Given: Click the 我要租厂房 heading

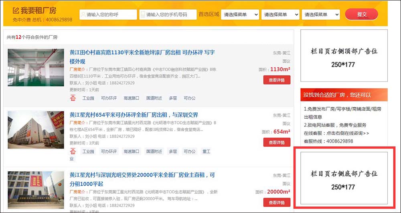Looking at the screenshot, I should [38, 10].
